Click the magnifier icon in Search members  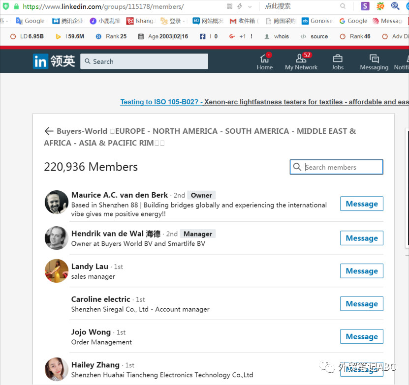297,167
